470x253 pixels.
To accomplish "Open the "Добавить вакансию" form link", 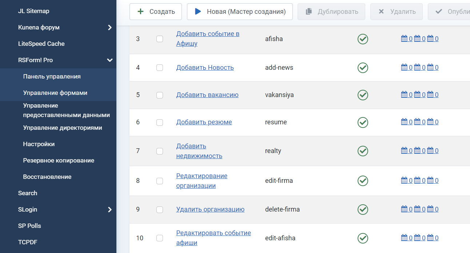I will [x=207, y=95].
